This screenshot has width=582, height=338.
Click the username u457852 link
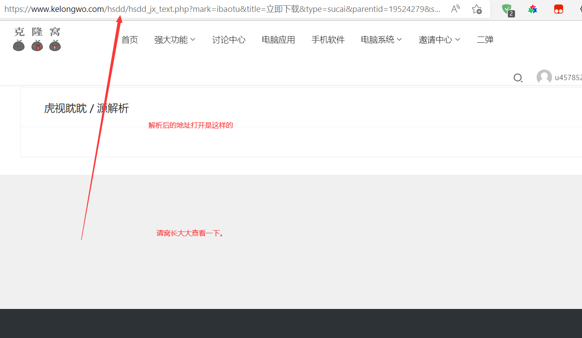(568, 77)
